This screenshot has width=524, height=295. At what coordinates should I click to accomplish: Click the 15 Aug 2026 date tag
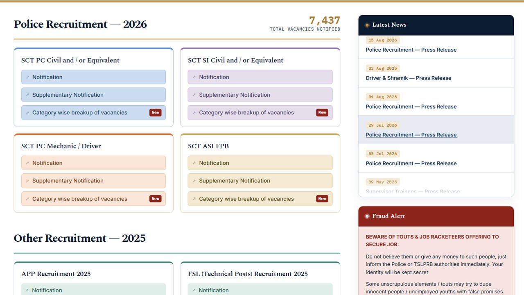[x=383, y=40]
